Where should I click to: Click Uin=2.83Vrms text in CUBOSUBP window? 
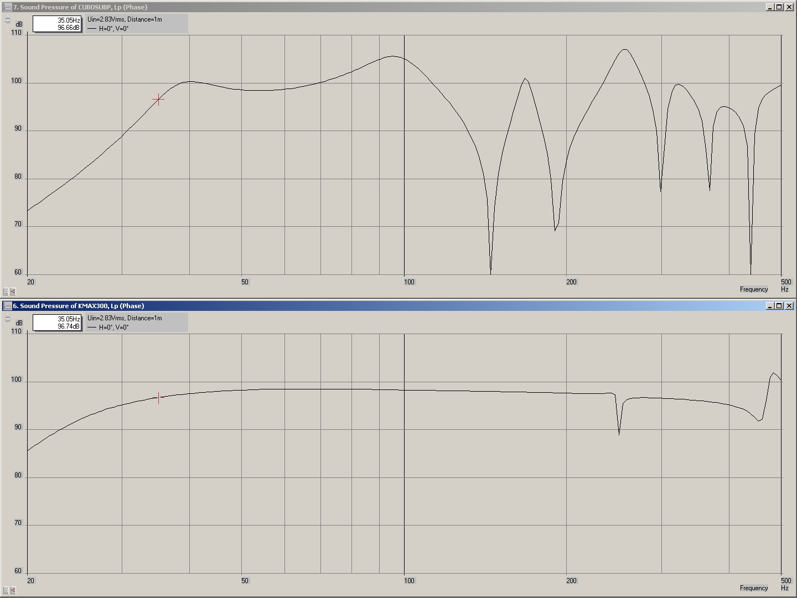pos(106,19)
